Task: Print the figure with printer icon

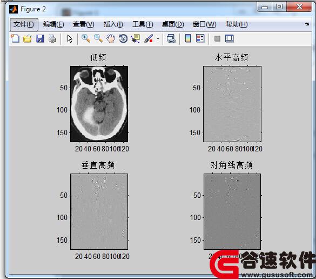Action: tap(52, 38)
